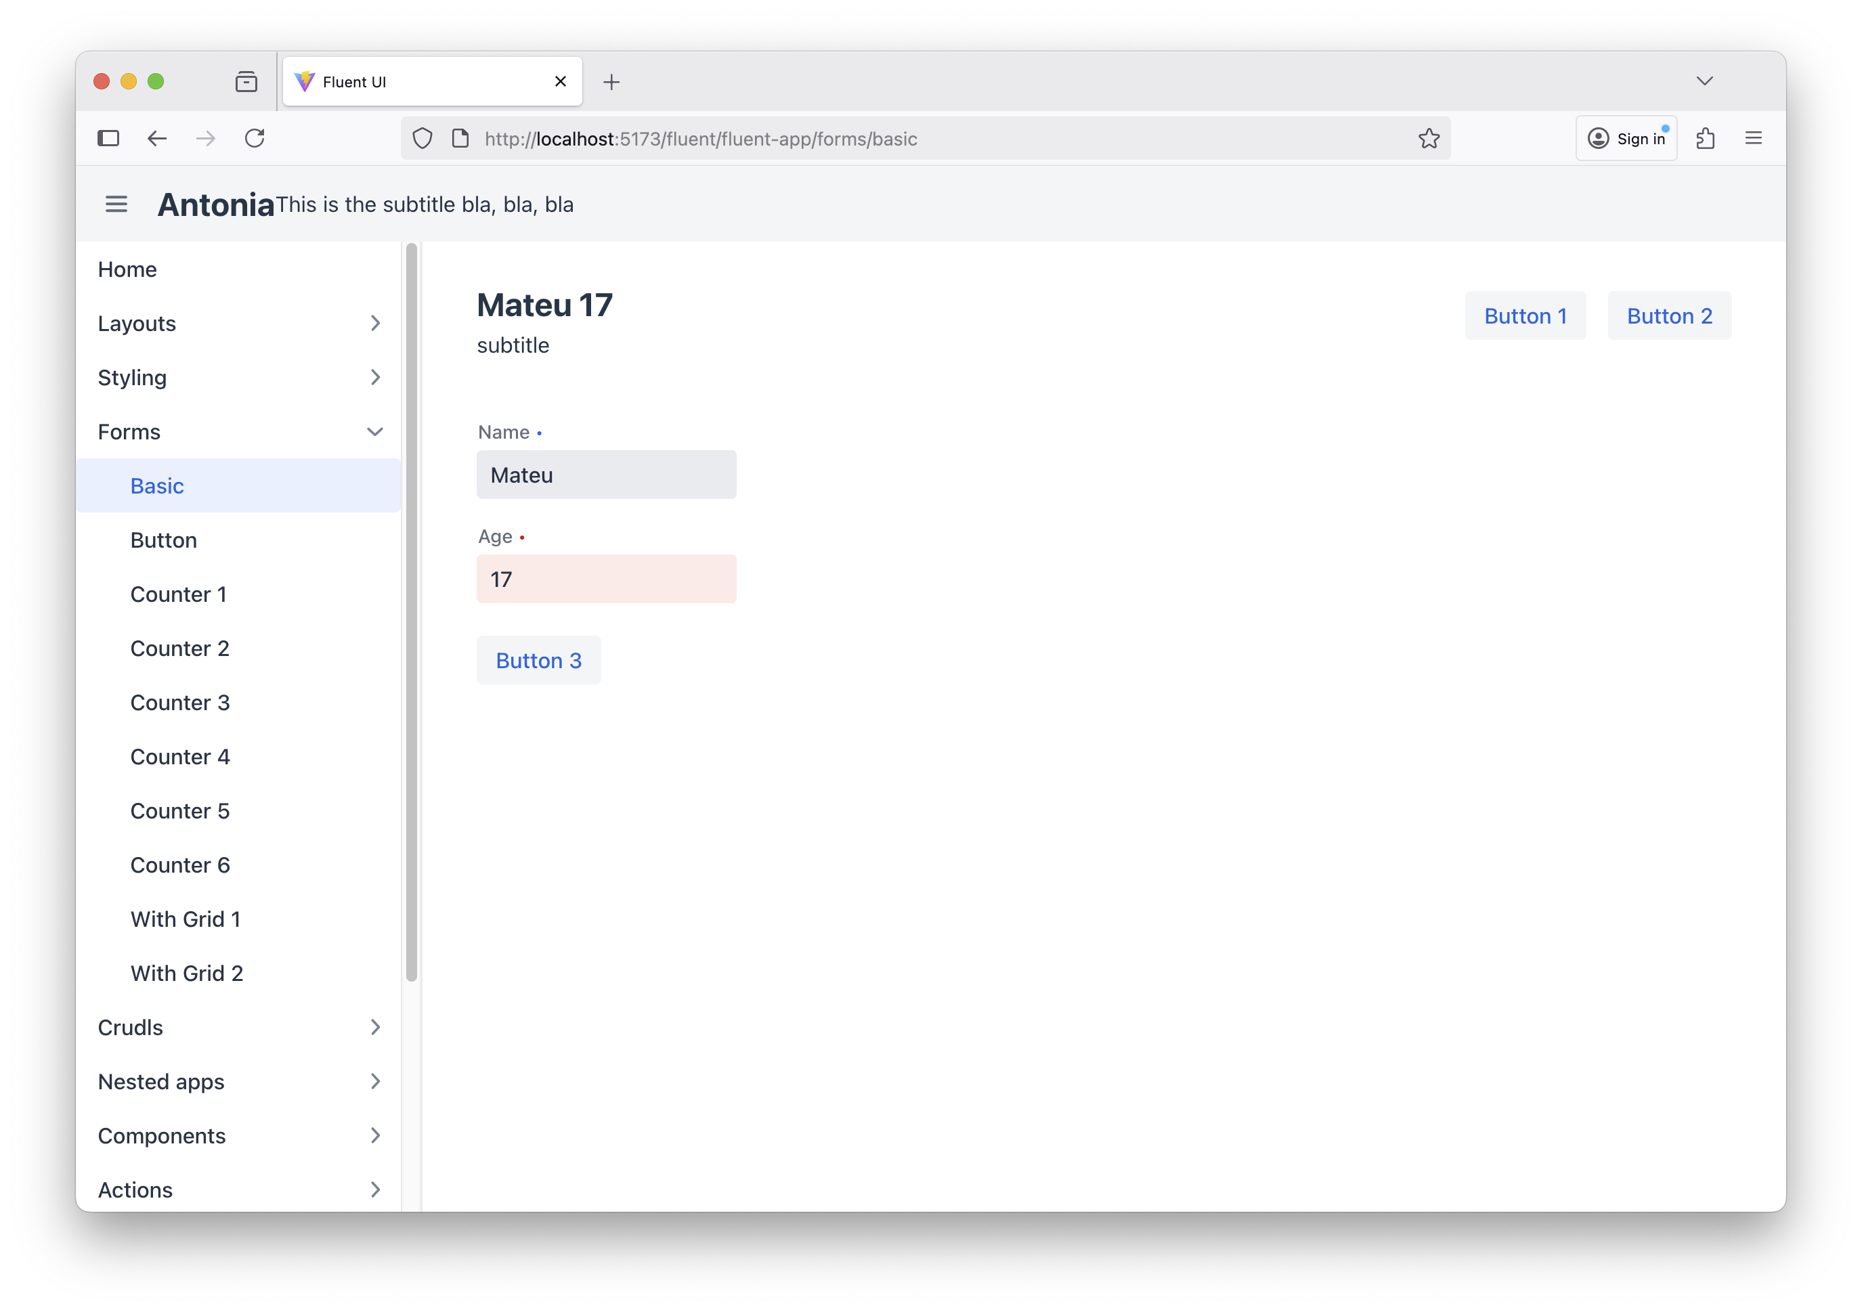
Task: Expand the Styling navigation section
Action: pyautogui.click(x=238, y=378)
